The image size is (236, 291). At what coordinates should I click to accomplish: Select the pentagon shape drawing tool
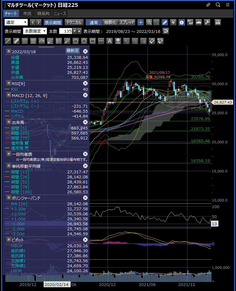[x=76, y=41]
